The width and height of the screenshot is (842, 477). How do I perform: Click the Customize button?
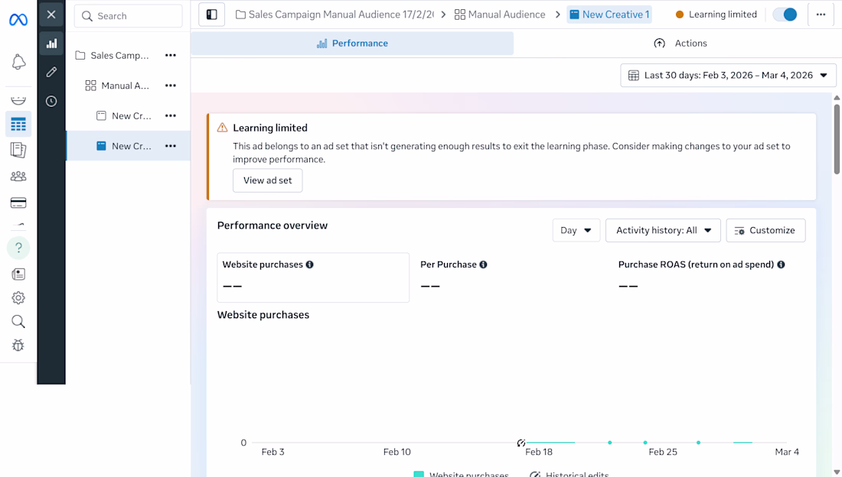point(765,230)
